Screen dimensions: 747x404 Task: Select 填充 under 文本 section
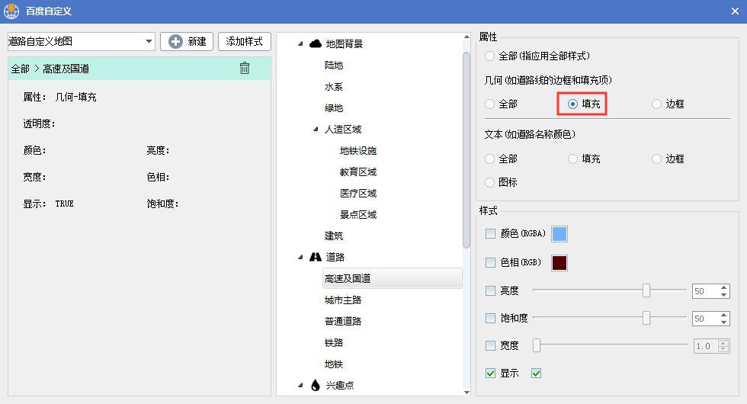(x=572, y=159)
